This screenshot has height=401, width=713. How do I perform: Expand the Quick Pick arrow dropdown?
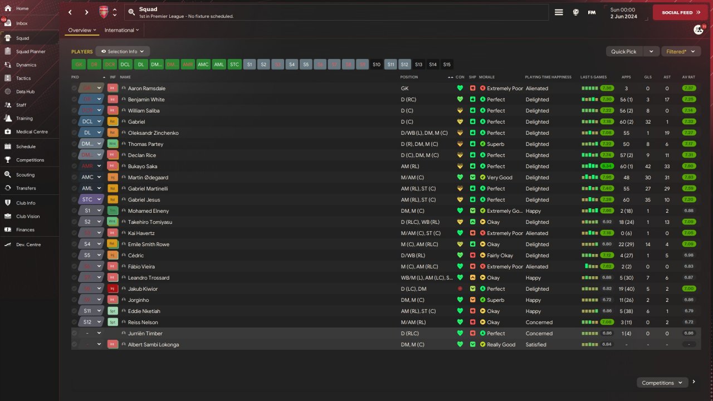tap(651, 51)
